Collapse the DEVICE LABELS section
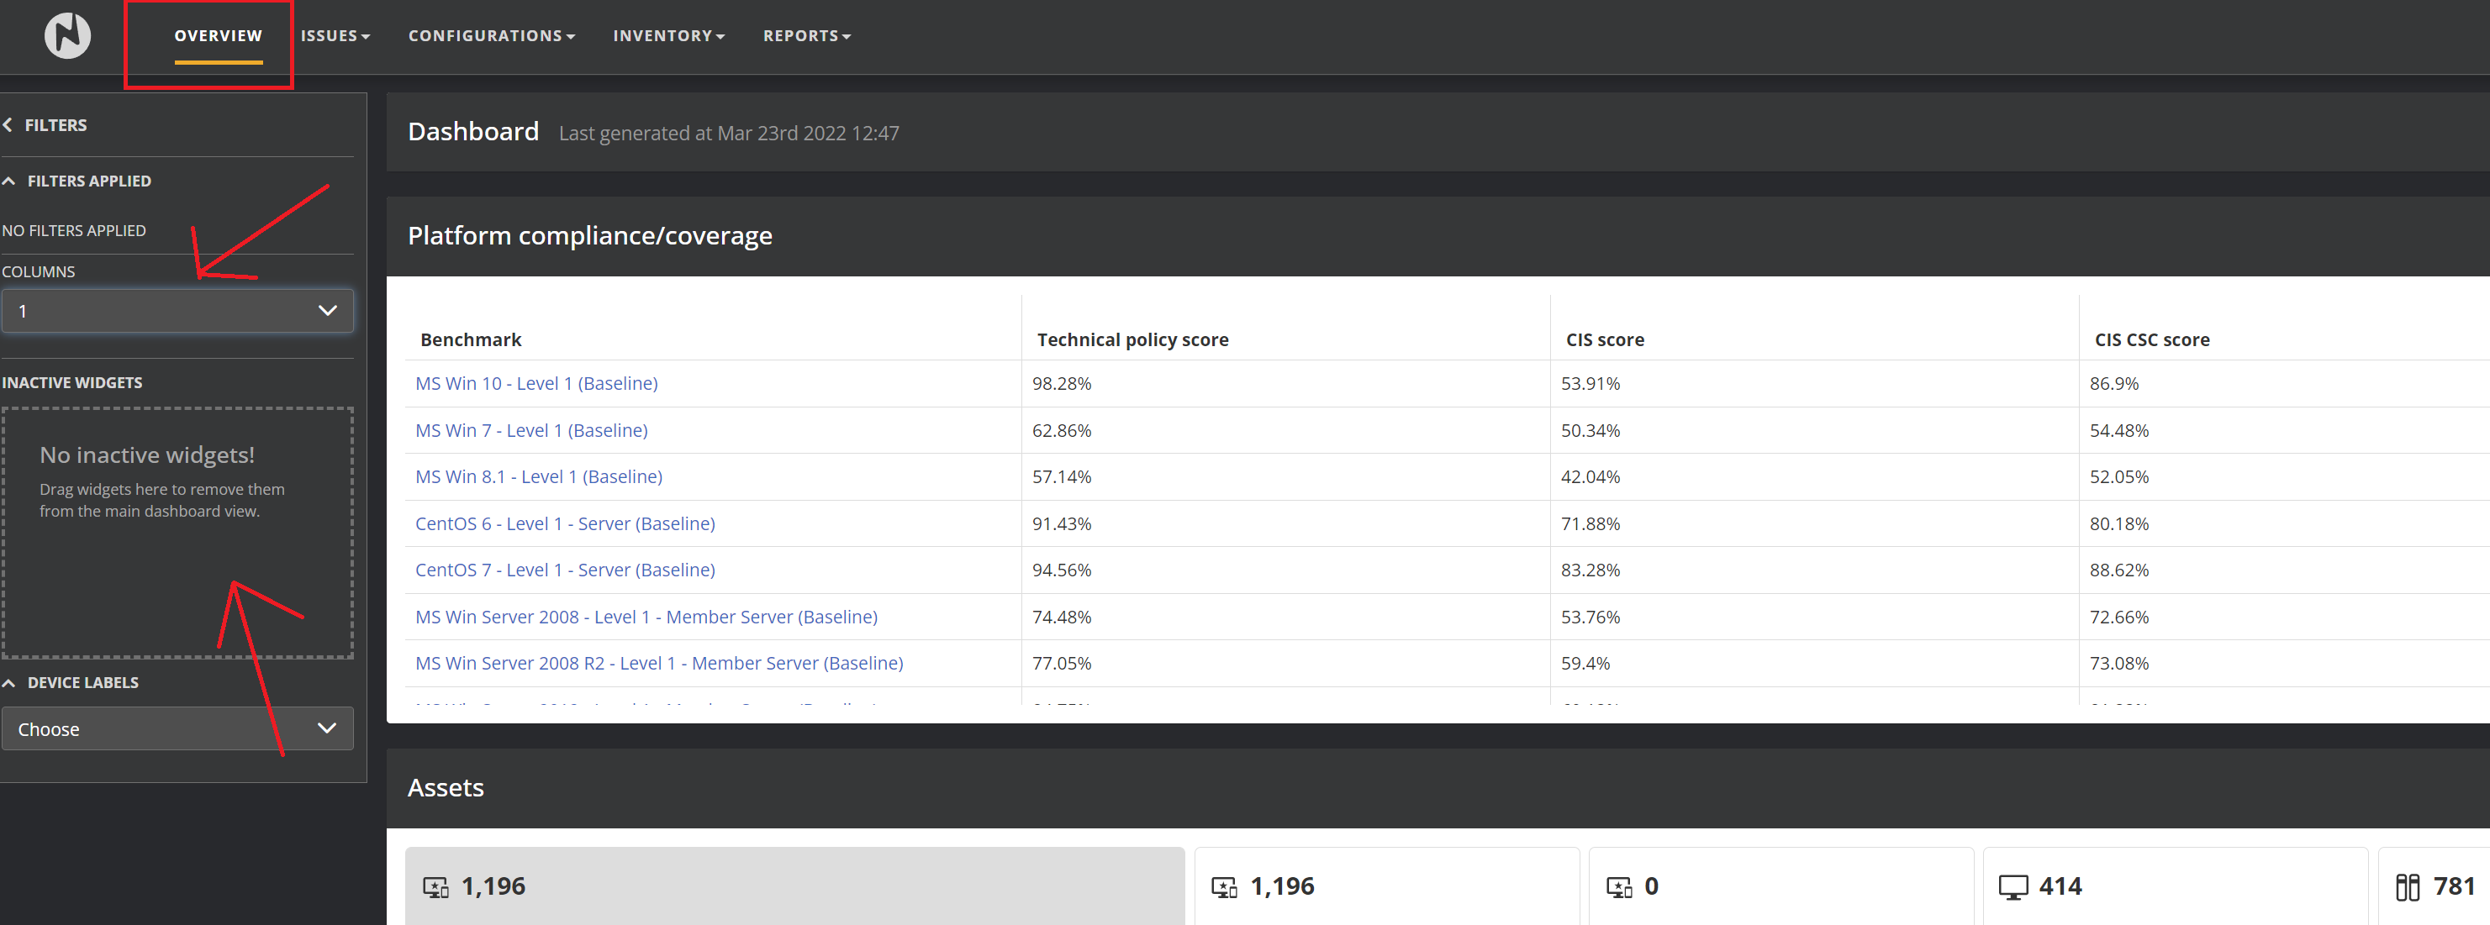Viewport: 2490px width, 925px height. point(9,683)
